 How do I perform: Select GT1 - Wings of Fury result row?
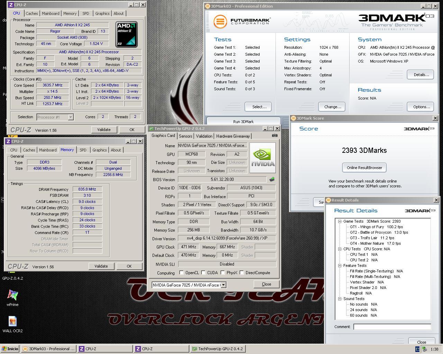pyautogui.click(x=376, y=227)
